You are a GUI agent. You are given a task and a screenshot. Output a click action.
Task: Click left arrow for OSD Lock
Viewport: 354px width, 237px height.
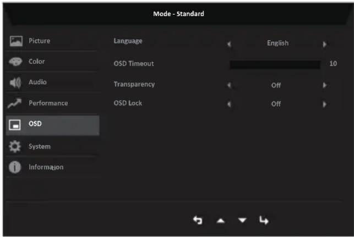229,104
